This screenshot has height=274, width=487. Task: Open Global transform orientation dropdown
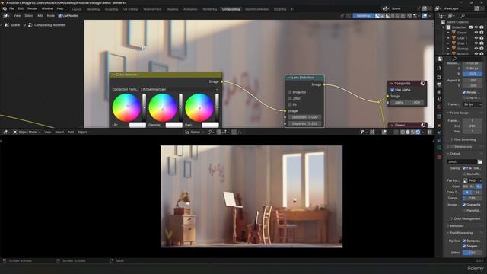pyautogui.click(x=195, y=132)
